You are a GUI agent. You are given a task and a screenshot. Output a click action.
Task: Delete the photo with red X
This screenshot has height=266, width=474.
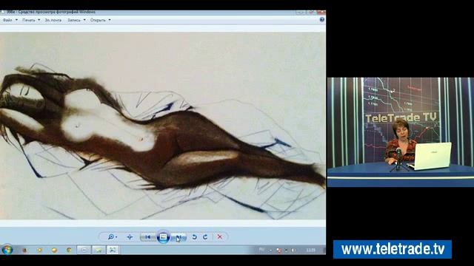[220, 236]
